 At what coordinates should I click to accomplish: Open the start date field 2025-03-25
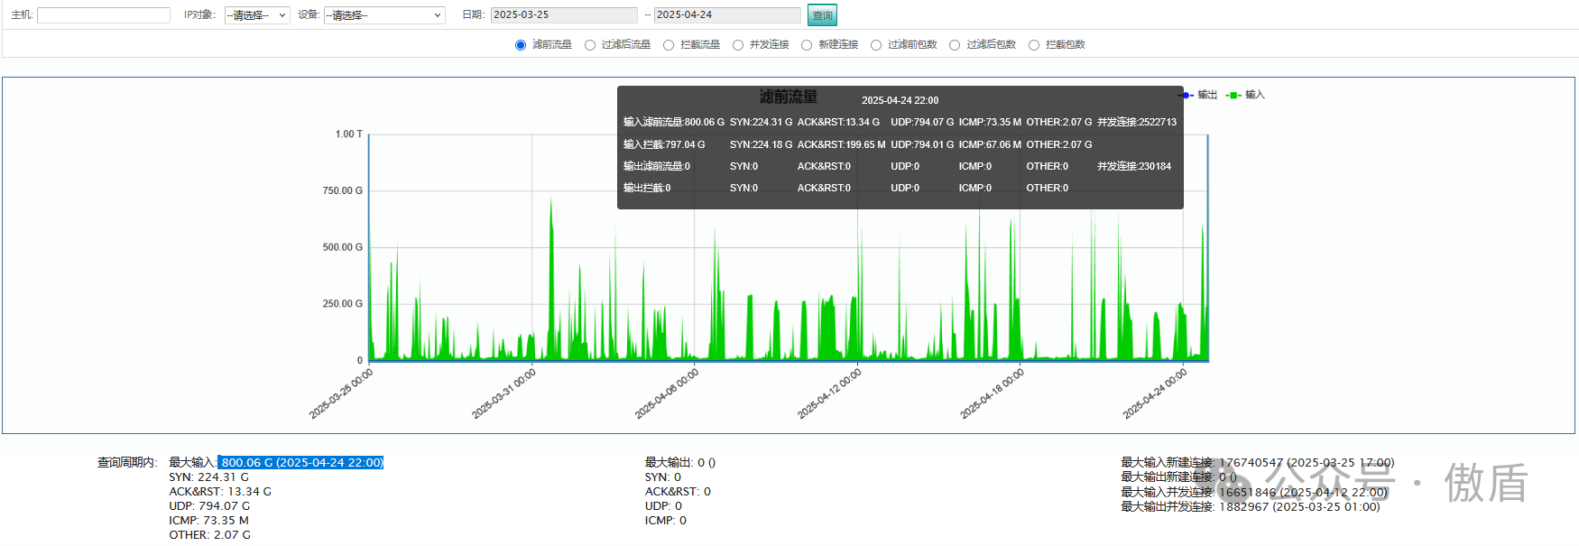[563, 15]
